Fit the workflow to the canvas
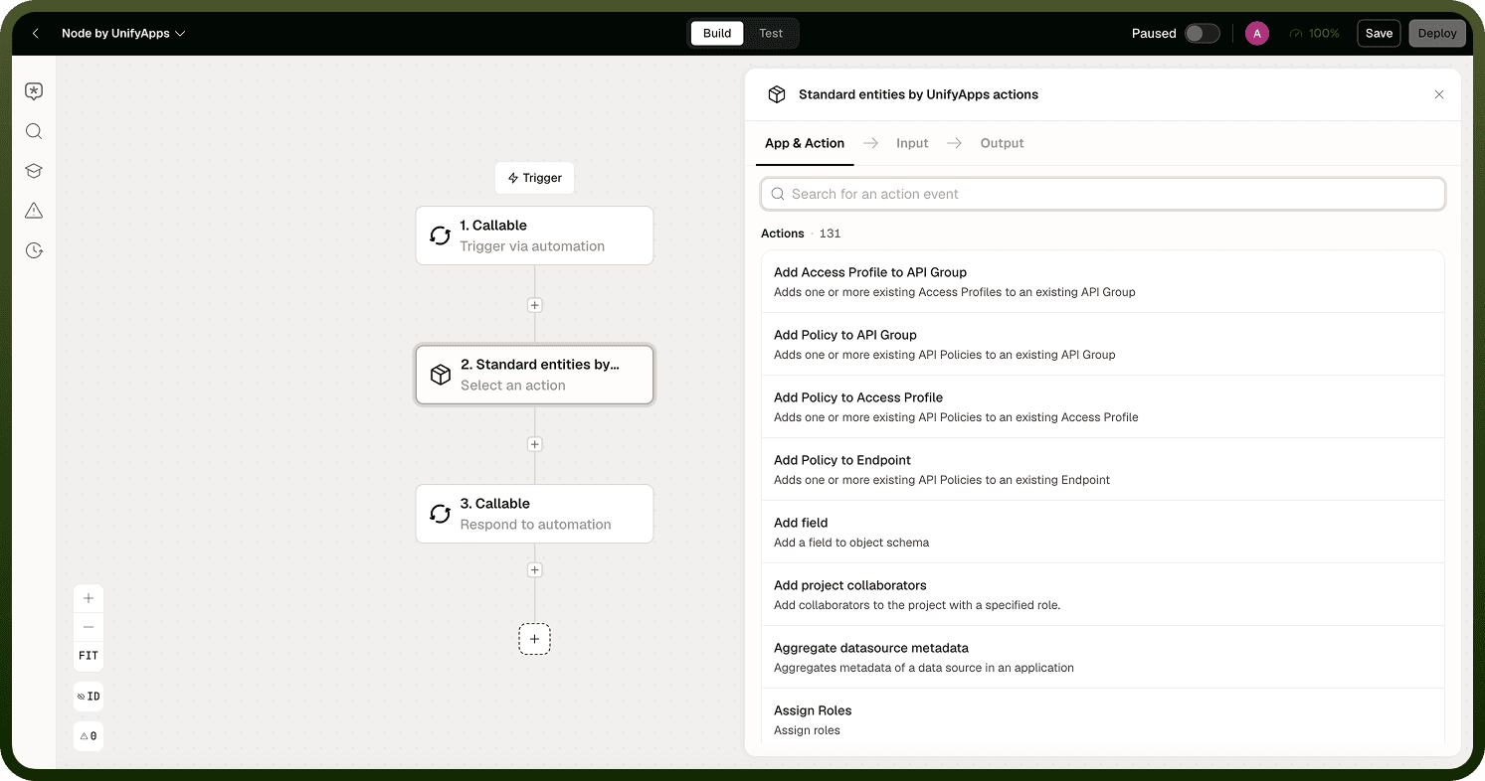 (x=89, y=656)
